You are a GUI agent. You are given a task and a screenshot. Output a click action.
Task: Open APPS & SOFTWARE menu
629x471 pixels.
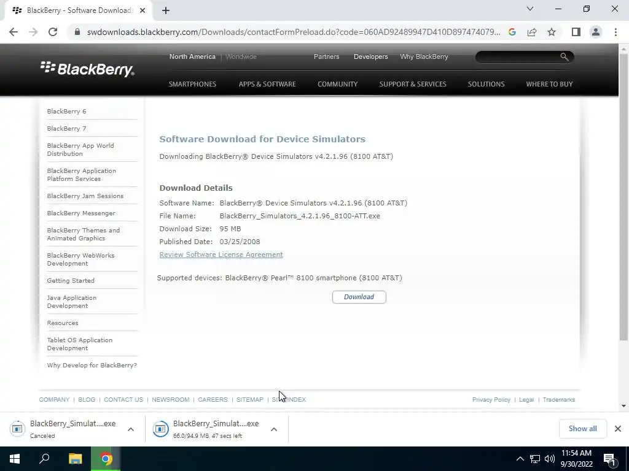pos(267,84)
